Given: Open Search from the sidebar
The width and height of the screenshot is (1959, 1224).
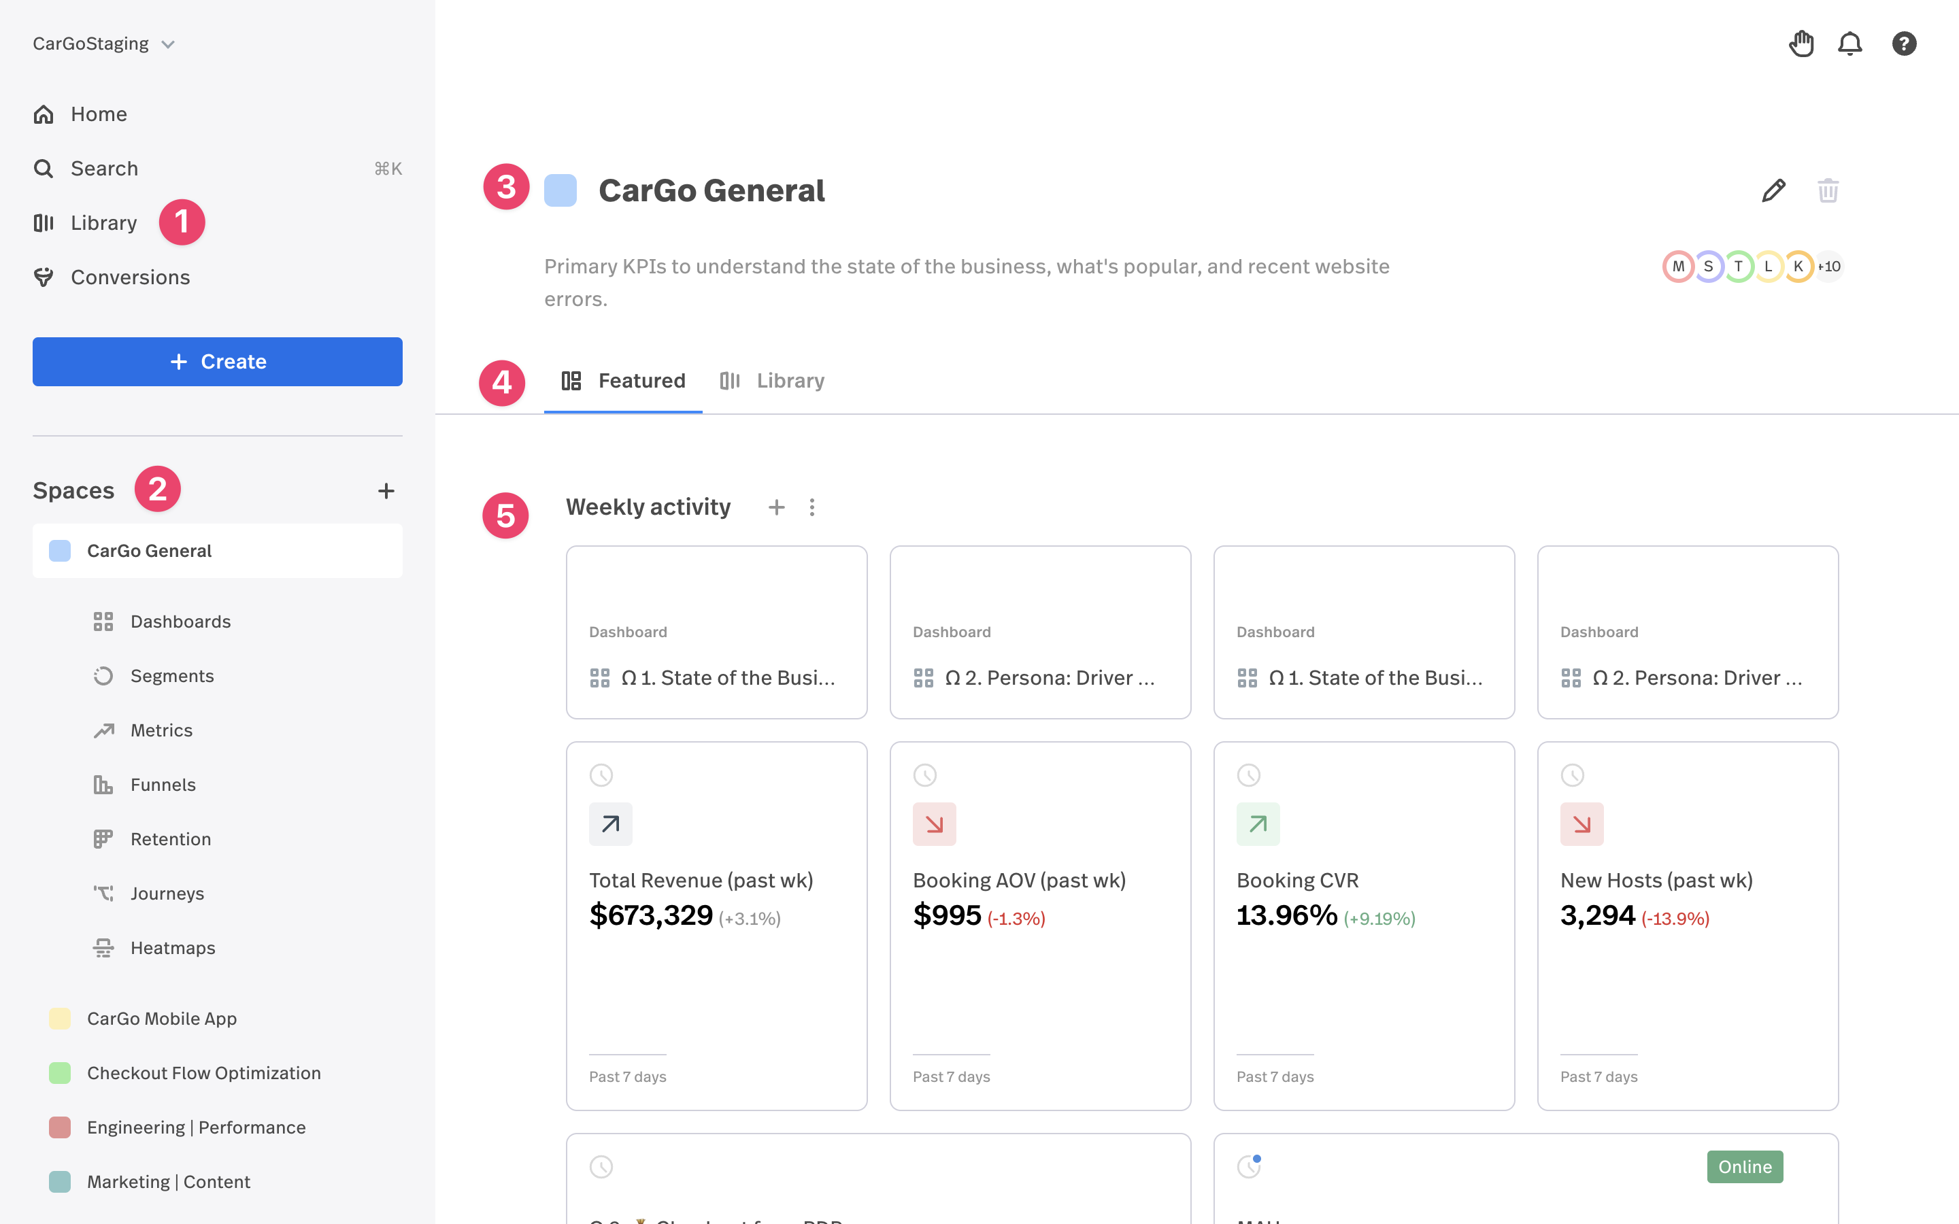Looking at the screenshot, I should coord(103,167).
